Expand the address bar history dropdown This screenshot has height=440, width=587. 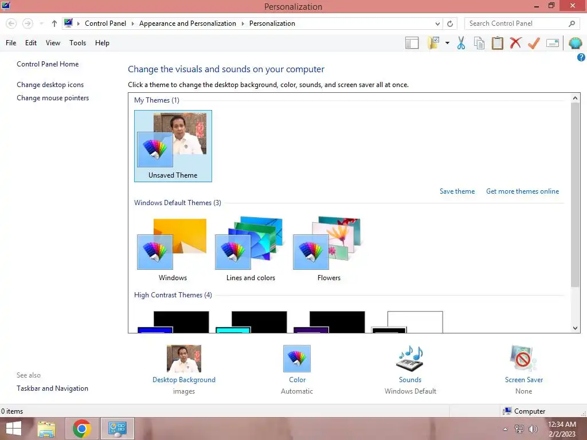click(437, 23)
